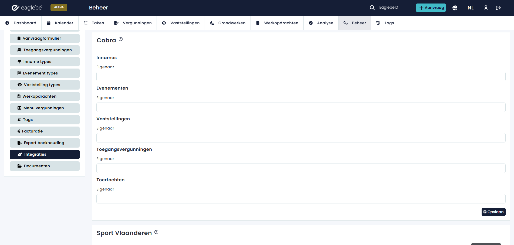Screen dimensions: 514x245
Task: Go to the Analyse tab
Action: (321, 23)
